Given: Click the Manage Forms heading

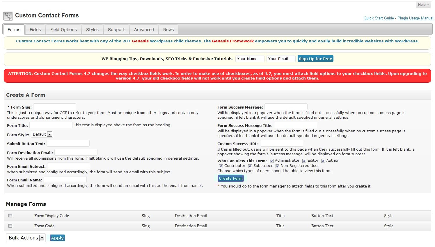Looking at the screenshot, I should coord(26,204).
